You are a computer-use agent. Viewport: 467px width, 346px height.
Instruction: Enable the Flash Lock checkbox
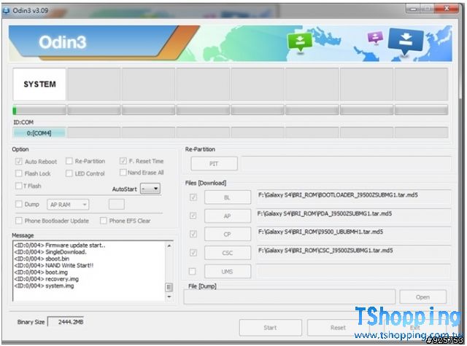19,173
